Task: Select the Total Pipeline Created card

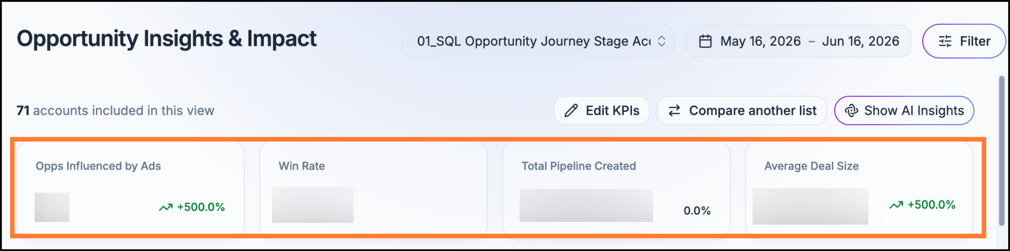Action: click(x=616, y=189)
